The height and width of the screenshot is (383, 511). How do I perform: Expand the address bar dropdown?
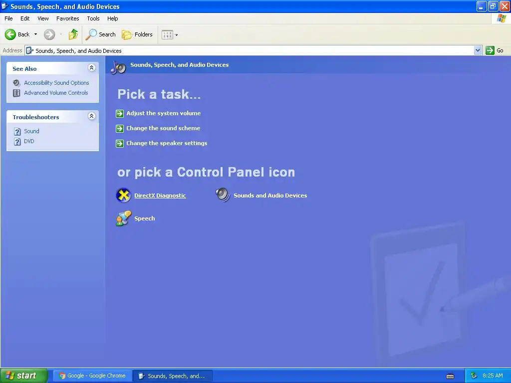coord(478,50)
